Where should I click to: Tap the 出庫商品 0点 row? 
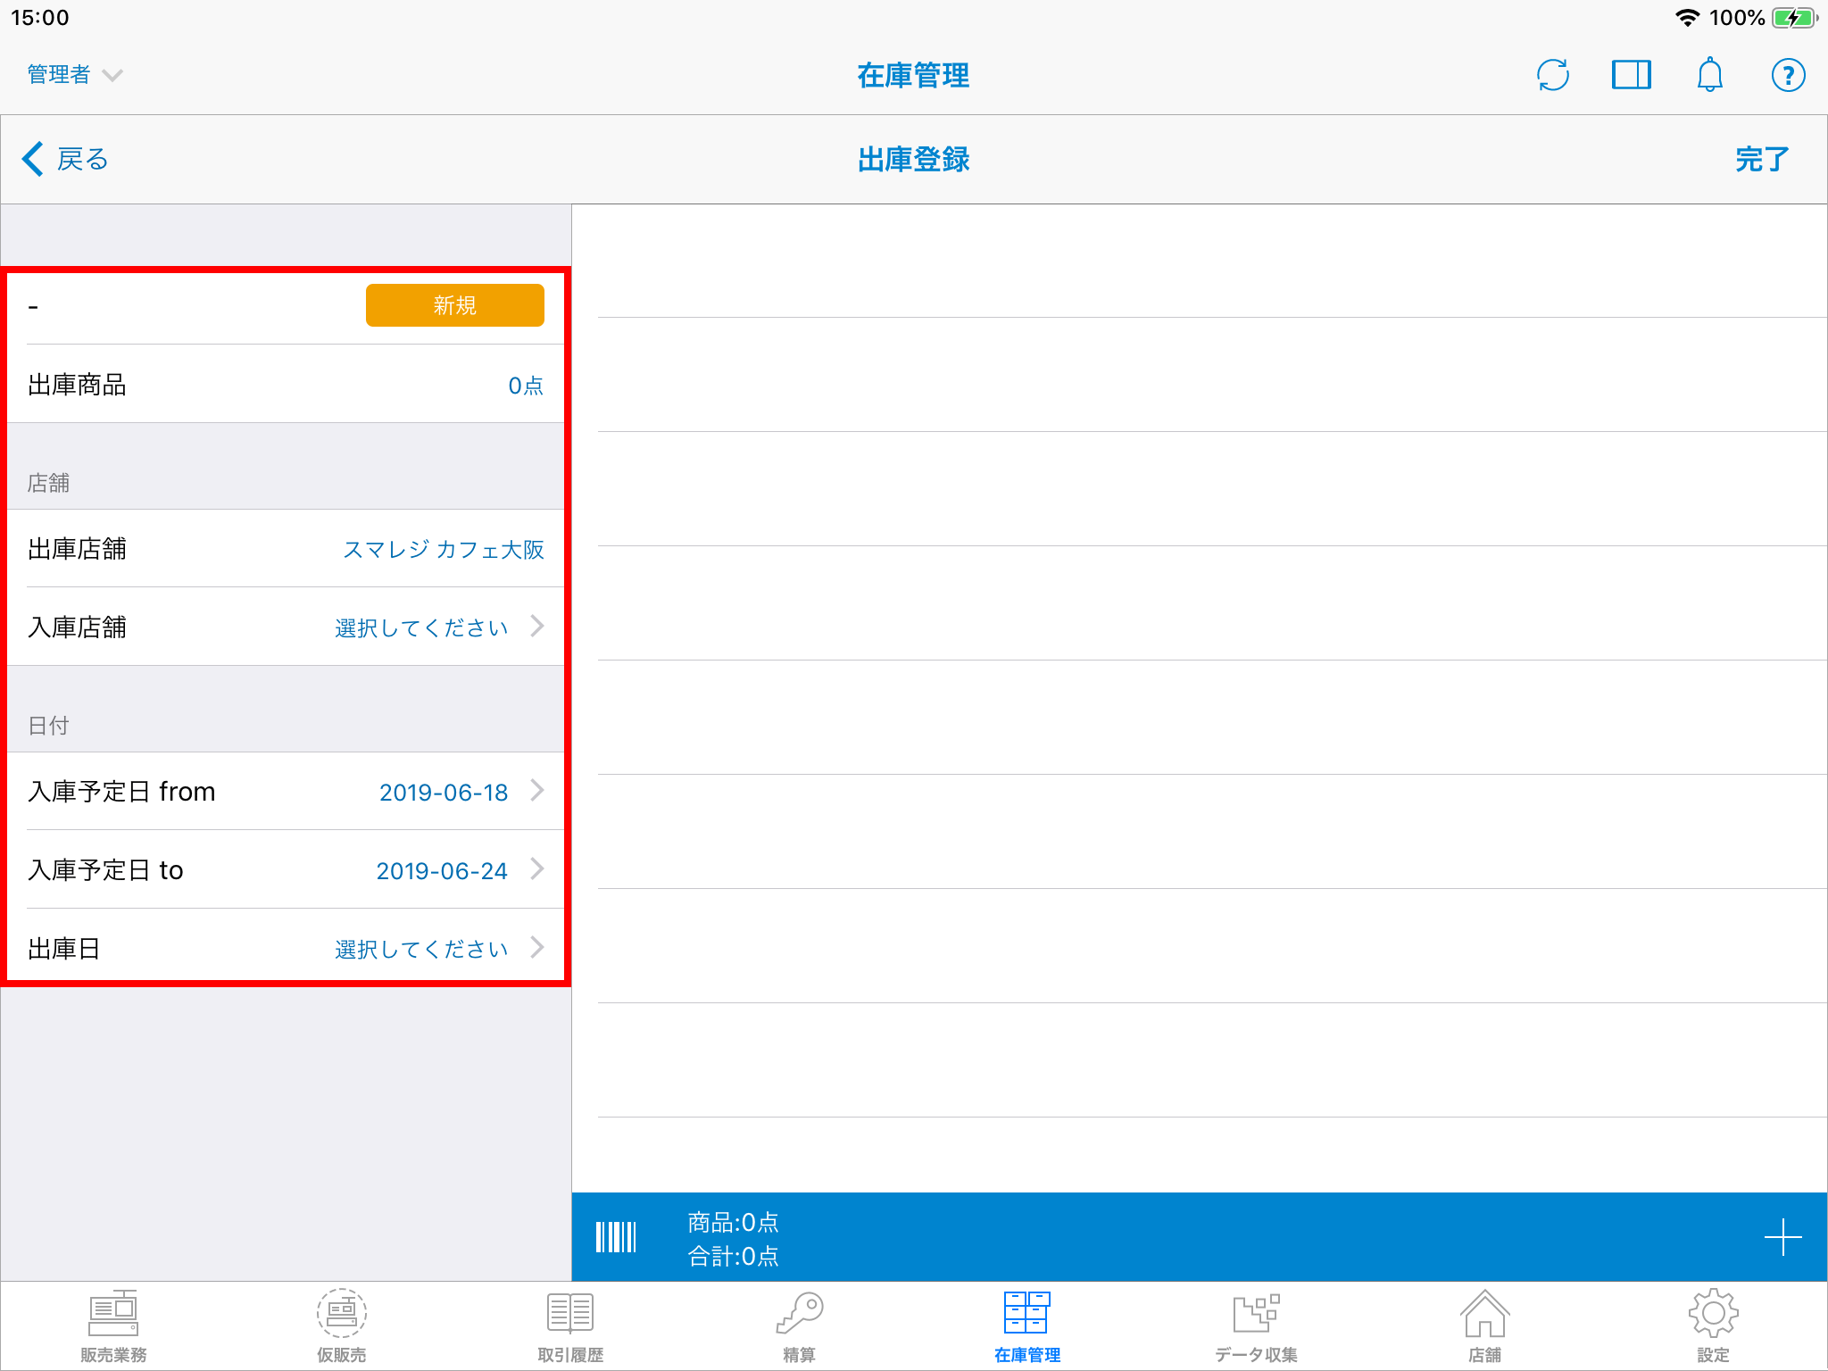coord(286,384)
